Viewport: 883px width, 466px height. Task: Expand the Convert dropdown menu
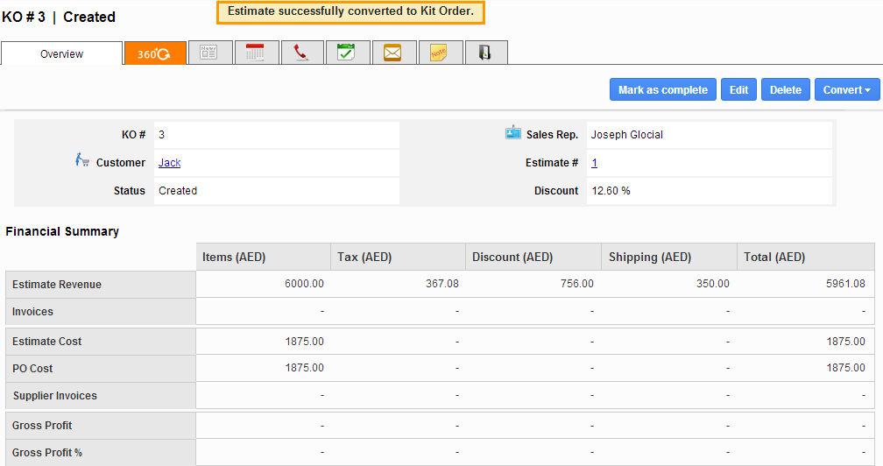[847, 90]
